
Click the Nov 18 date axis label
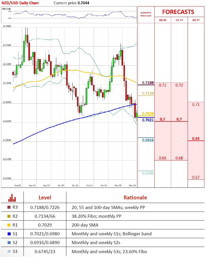(x=132, y=185)
